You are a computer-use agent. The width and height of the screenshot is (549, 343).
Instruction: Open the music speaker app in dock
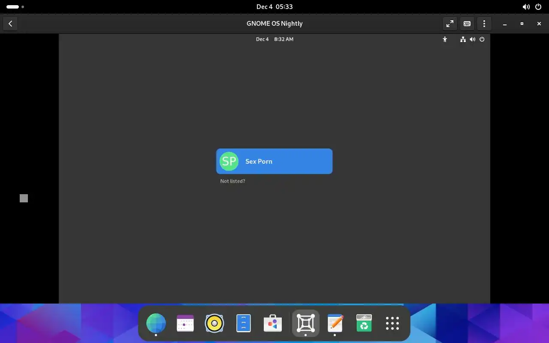pos(214,323)
